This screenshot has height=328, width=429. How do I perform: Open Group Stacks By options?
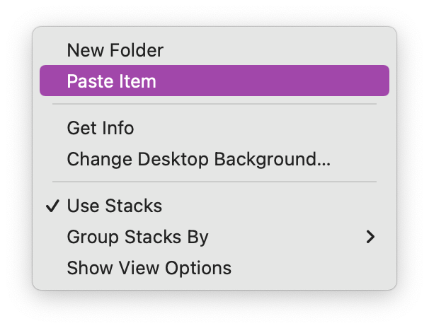214,237
